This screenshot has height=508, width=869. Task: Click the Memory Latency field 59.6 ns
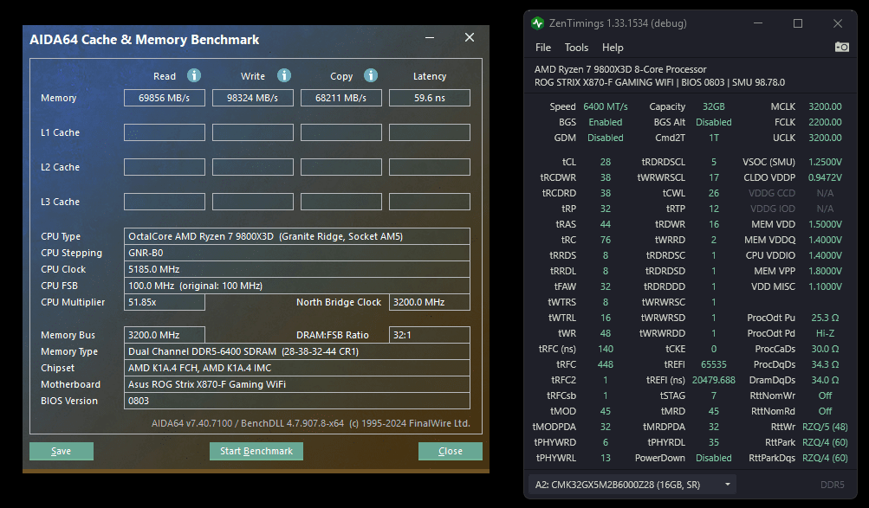tap(430, 98)
